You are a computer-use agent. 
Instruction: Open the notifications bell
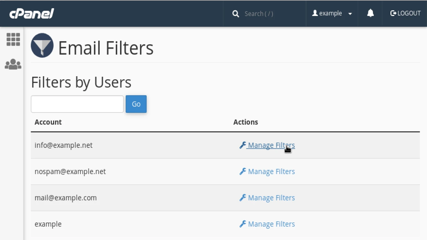coord(370,13)
